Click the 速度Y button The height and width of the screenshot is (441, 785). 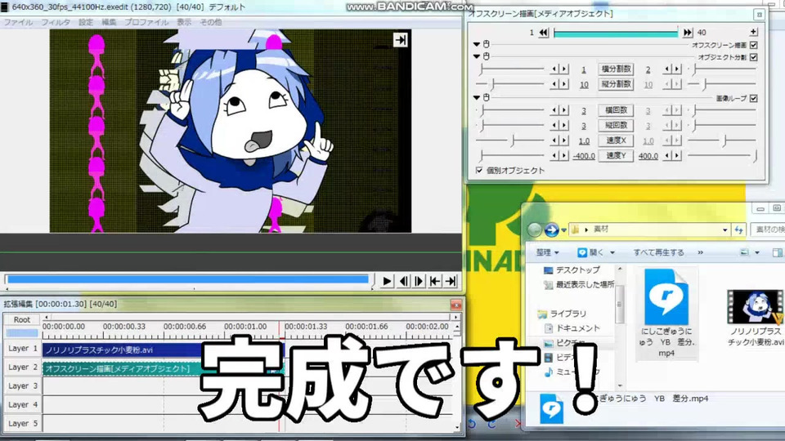pyautogui.click(x=616, y=155)
